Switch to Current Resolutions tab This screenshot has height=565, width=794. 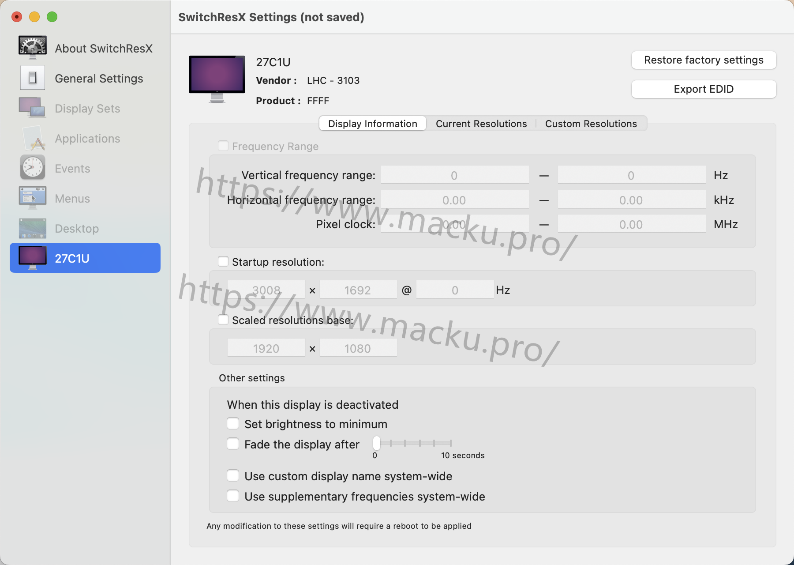coord(481,124)
